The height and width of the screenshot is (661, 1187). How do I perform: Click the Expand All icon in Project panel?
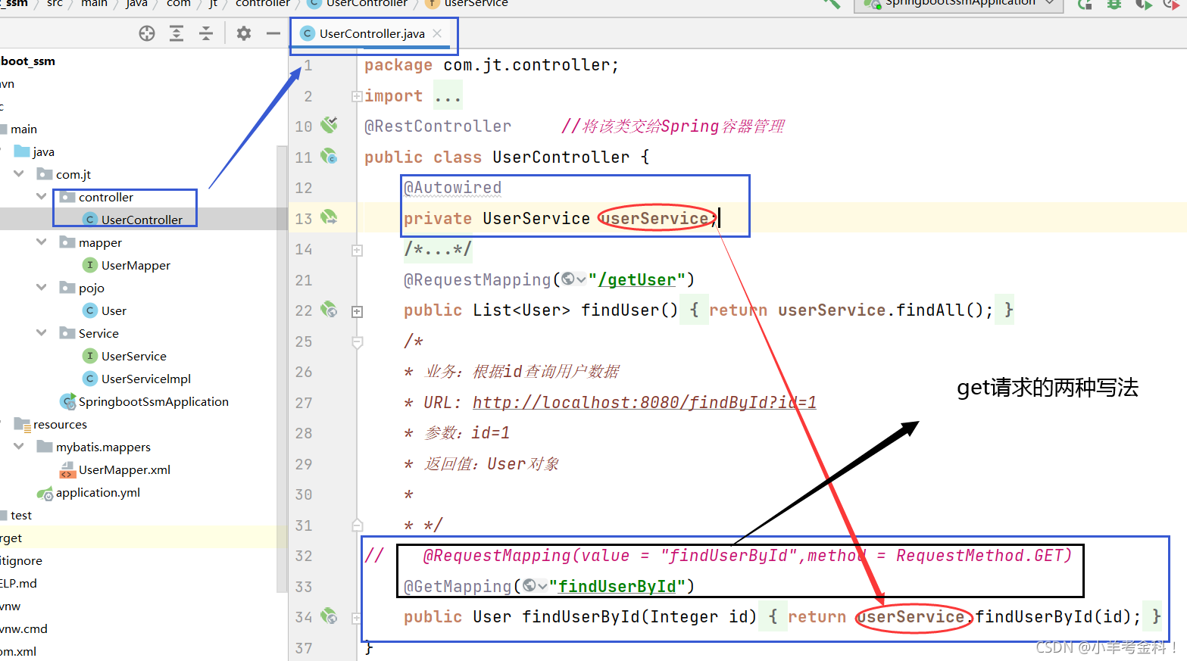pos(176,33)
